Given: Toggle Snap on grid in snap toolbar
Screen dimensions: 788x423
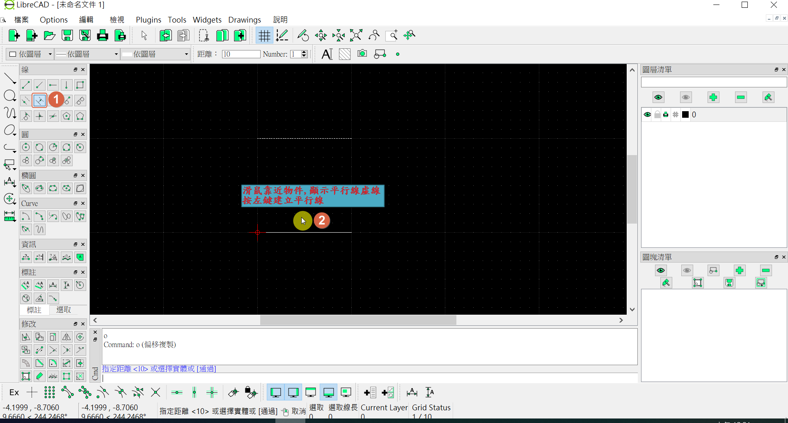Looking at the screenshot, I should (50, 393).
